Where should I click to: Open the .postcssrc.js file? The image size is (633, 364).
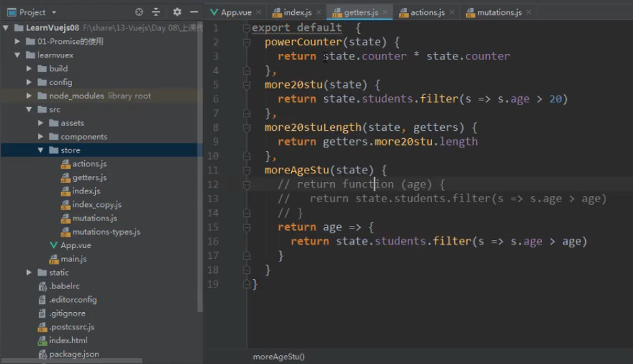click(x=71, y=327)
